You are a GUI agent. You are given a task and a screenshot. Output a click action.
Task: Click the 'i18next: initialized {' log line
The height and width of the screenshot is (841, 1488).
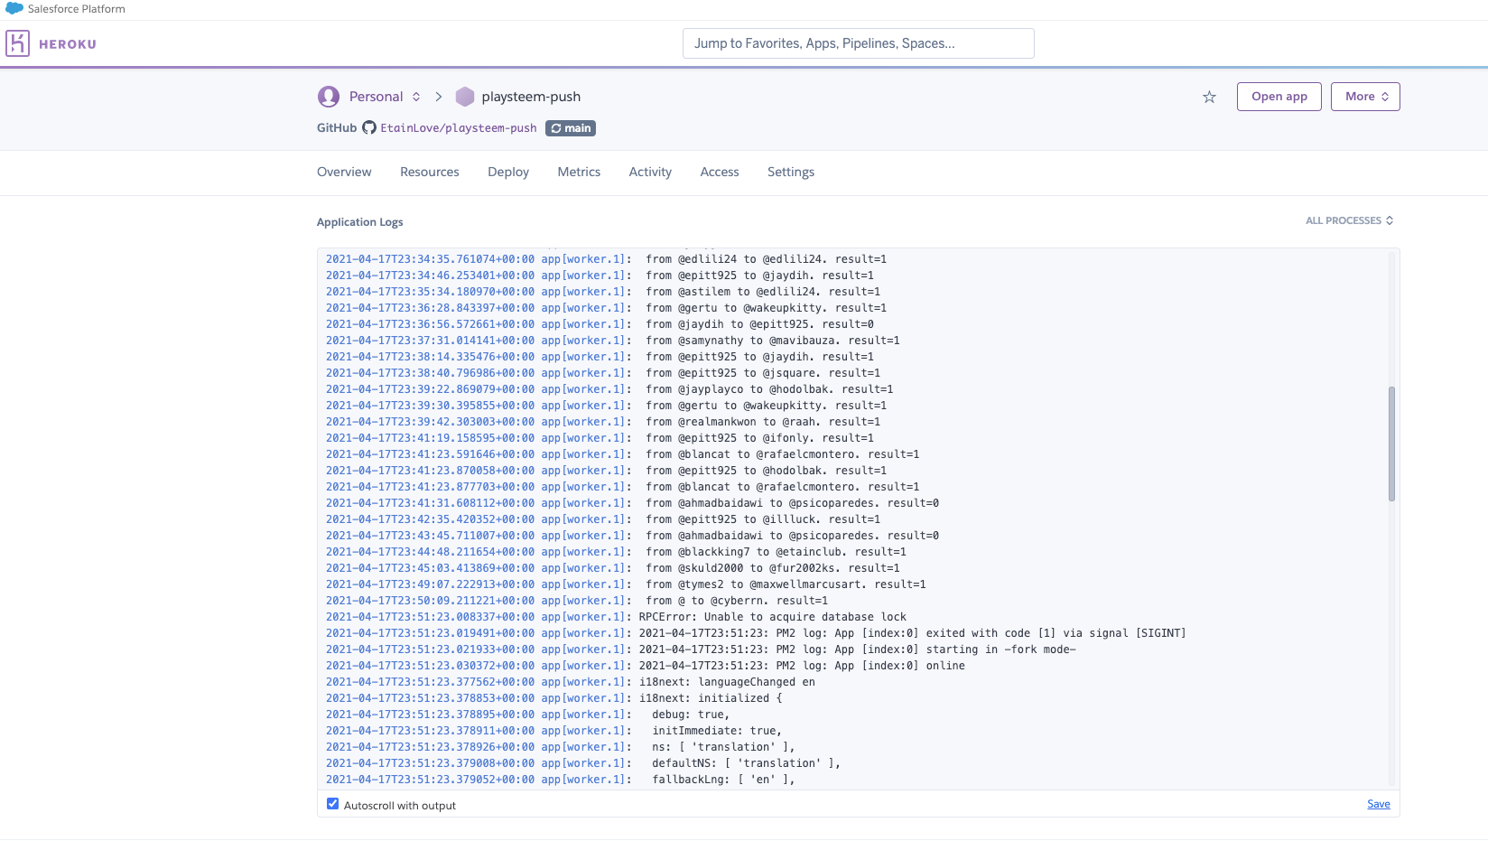[x=554, y=698]
